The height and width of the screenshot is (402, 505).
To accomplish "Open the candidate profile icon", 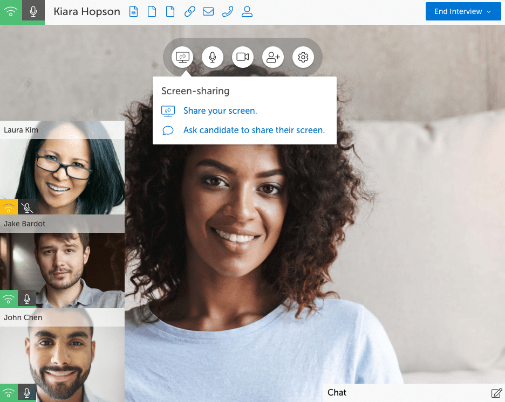I will pos(247,11).
